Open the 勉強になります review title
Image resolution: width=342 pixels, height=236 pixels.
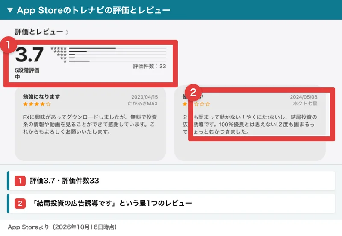click(41, 97)
